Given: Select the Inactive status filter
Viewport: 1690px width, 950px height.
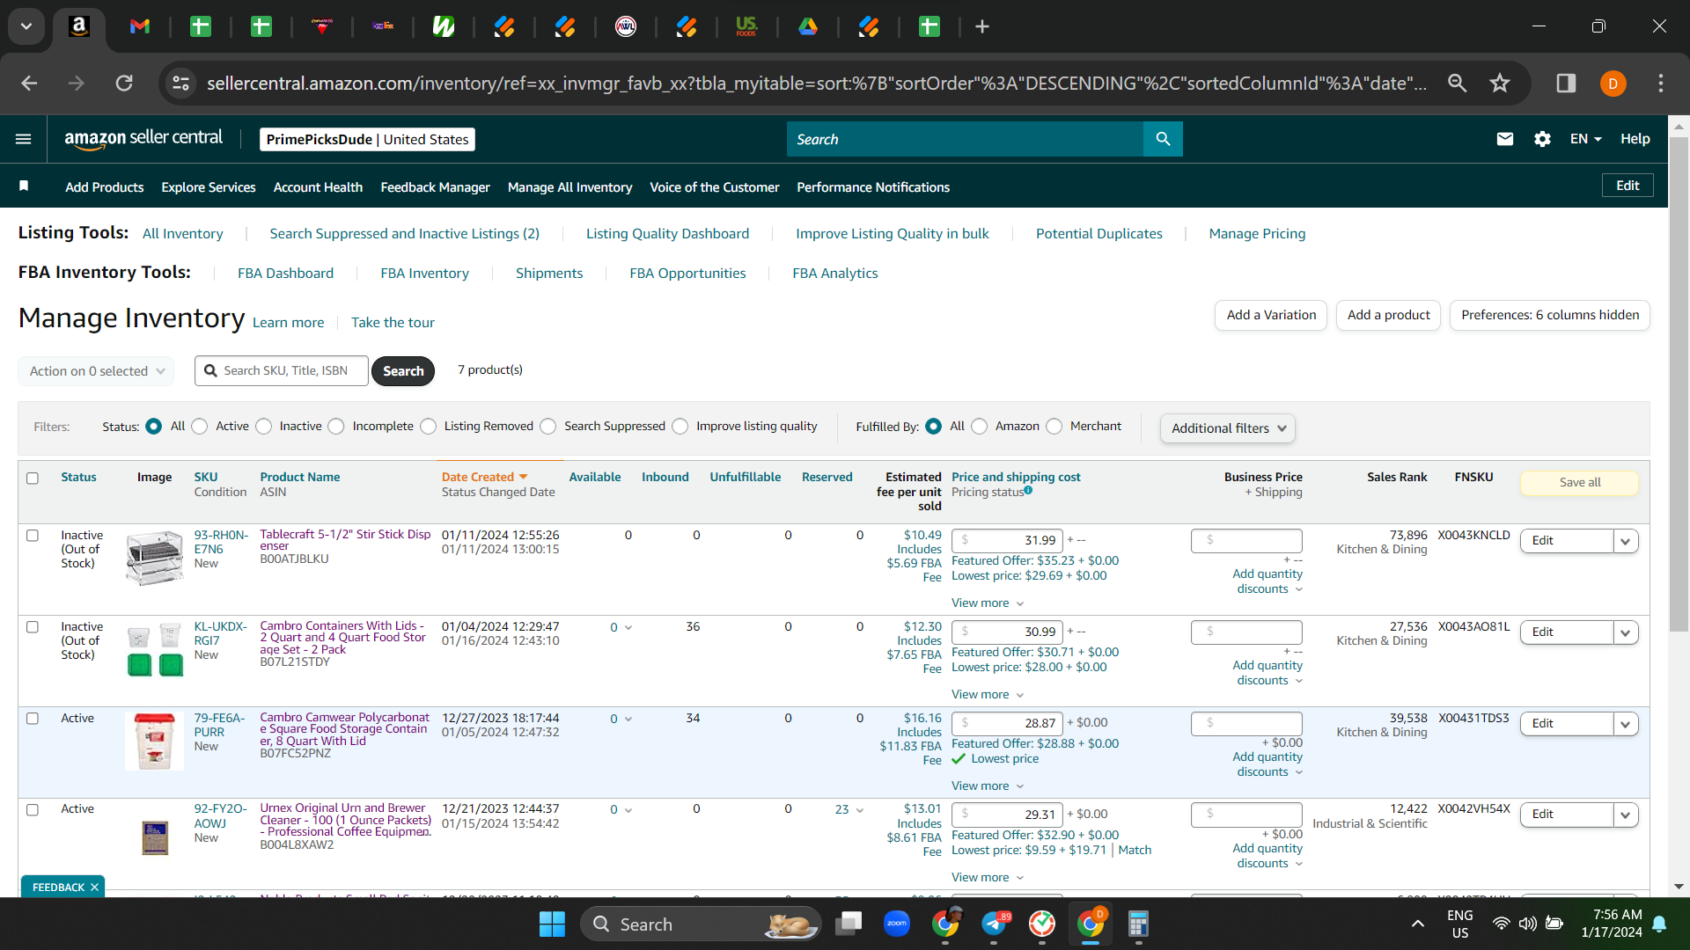Looking at the screenshot, I should pos(264,427).
